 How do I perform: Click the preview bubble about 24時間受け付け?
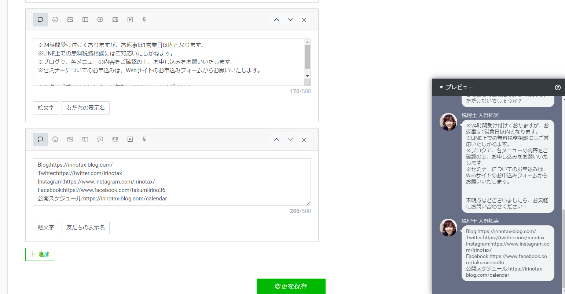(508, 166)
